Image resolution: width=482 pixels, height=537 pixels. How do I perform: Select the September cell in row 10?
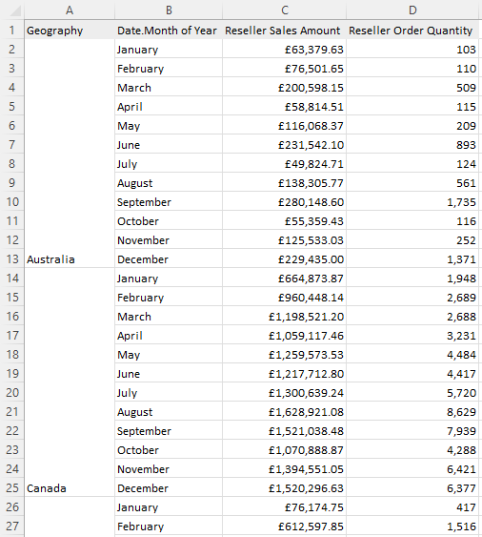tap(169, 201)
